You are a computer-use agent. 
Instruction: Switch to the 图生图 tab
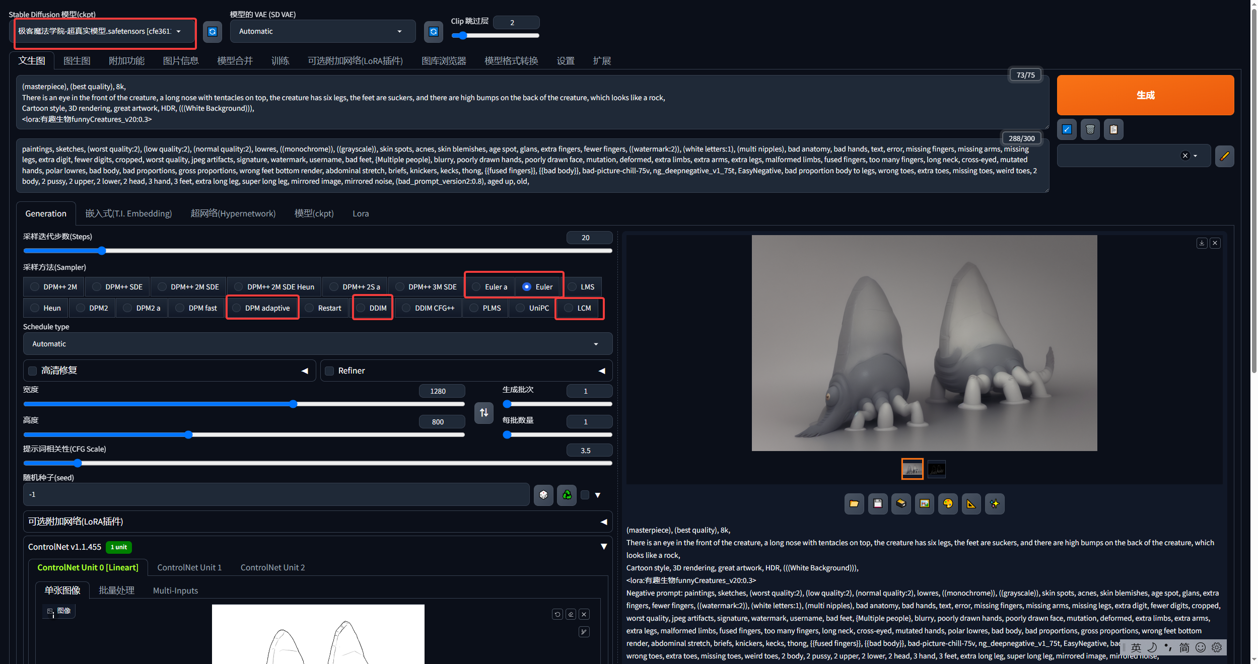(77, 61)
